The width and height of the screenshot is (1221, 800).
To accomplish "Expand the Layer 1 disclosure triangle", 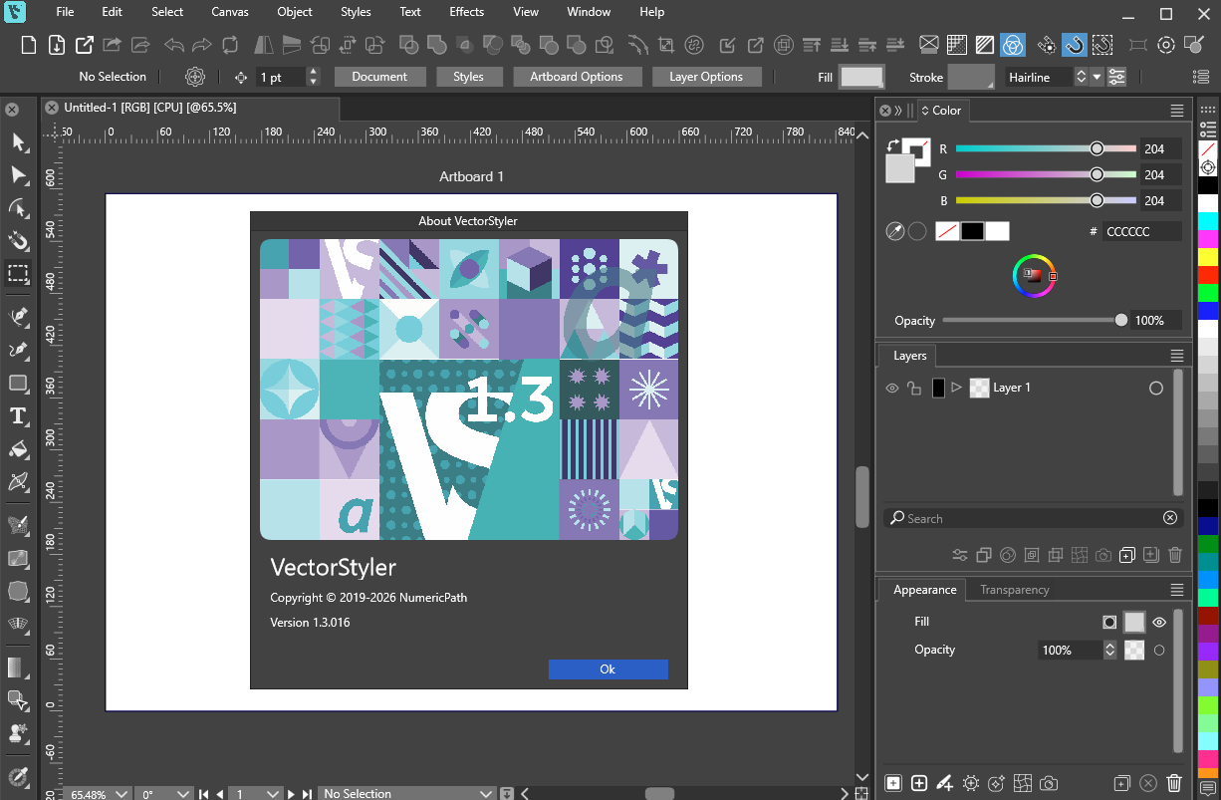I will (x=957, y=388).
